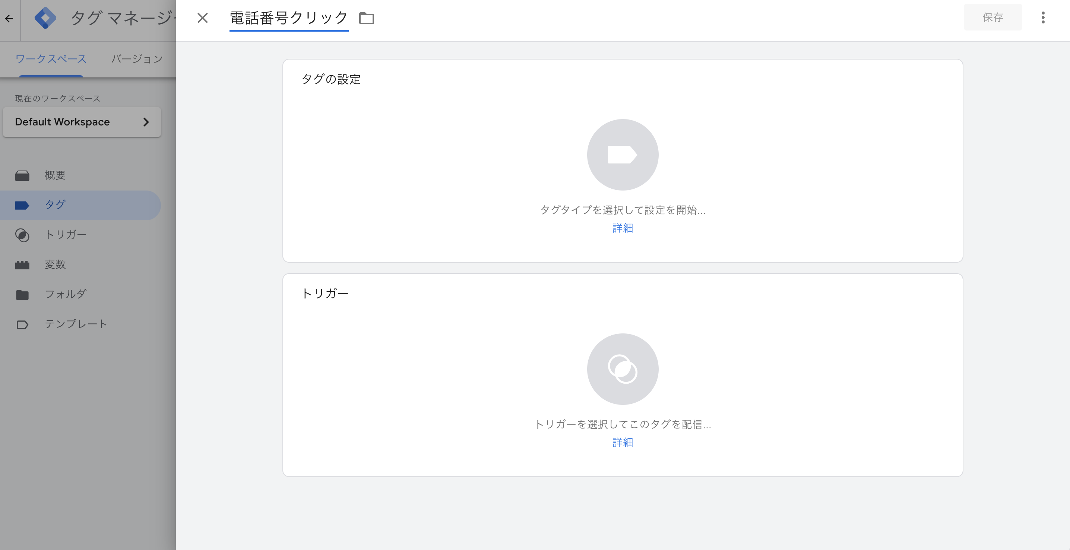Click 詳細 link under tag configuration
1070x550 pixels.
click(622, 228)
